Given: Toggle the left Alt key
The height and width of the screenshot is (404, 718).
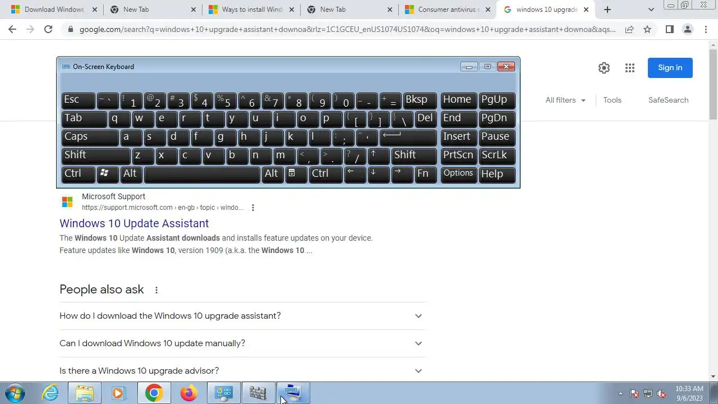Looking at the screenshot, I should coord(131,175).
